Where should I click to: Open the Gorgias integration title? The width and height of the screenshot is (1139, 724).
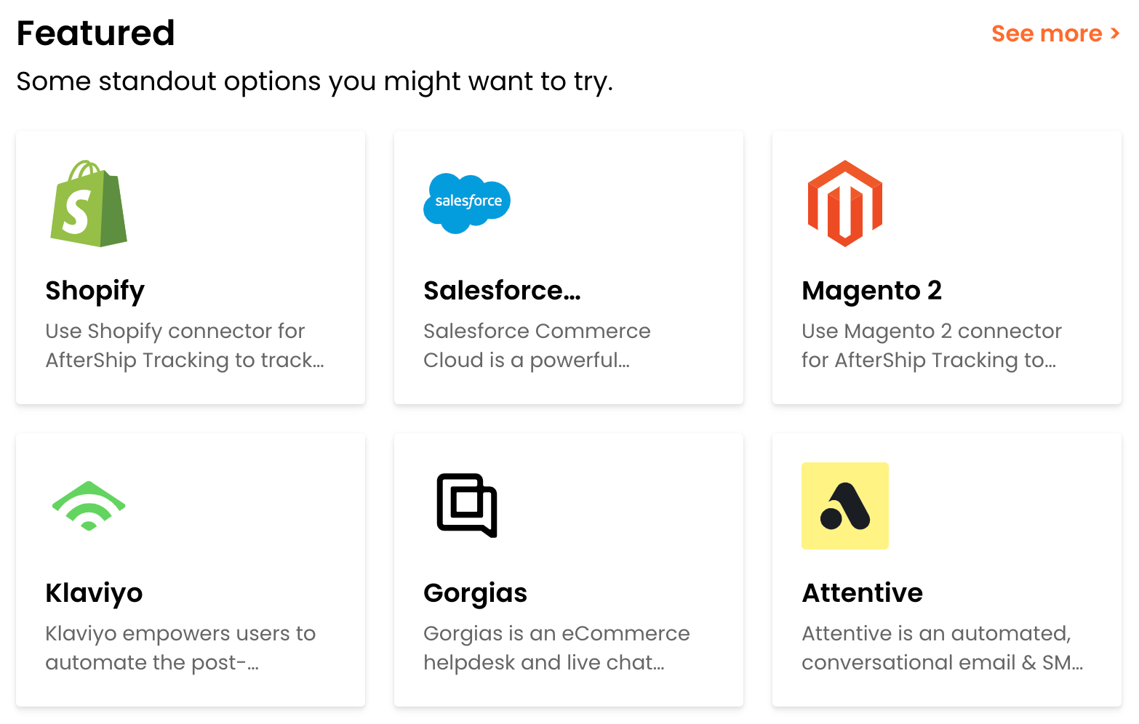(x=475, y=593)
